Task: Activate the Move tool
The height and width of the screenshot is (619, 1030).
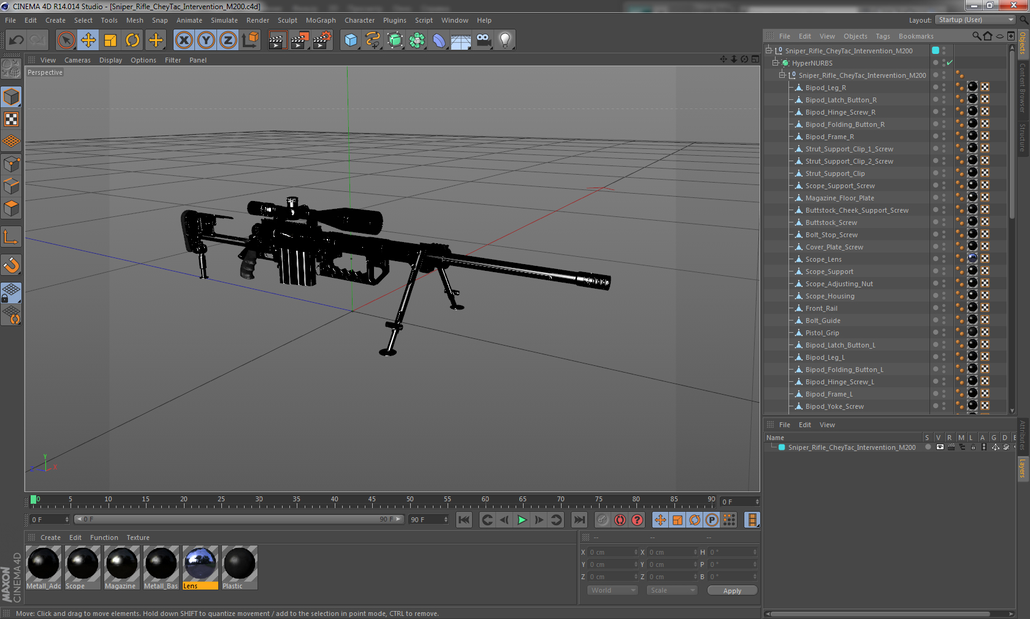Action: 88,40
